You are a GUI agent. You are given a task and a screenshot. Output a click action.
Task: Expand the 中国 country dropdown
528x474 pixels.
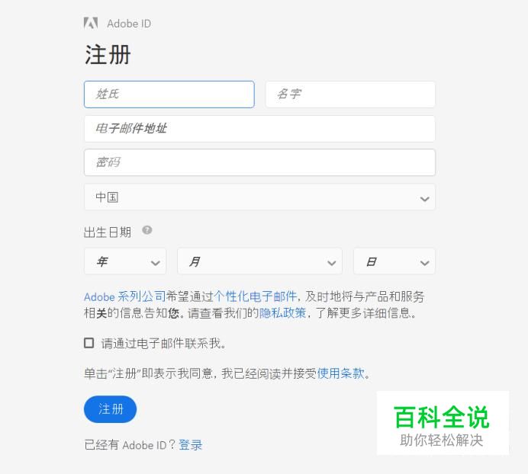click(259, 197)
